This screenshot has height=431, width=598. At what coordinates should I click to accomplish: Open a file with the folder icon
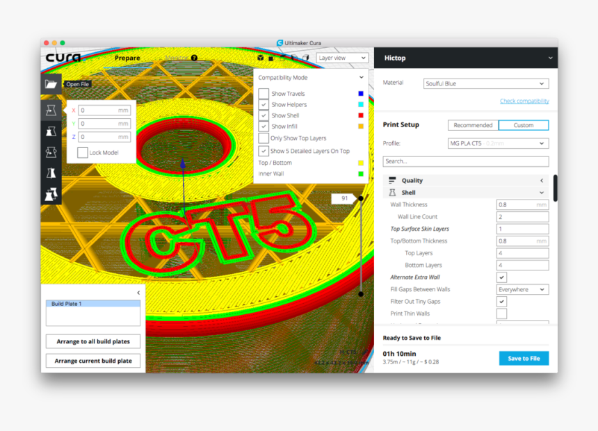pyautogui.click(x=51, y=84)
